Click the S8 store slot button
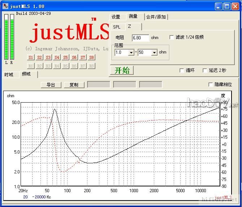242x207 pixels. [91, 57]
